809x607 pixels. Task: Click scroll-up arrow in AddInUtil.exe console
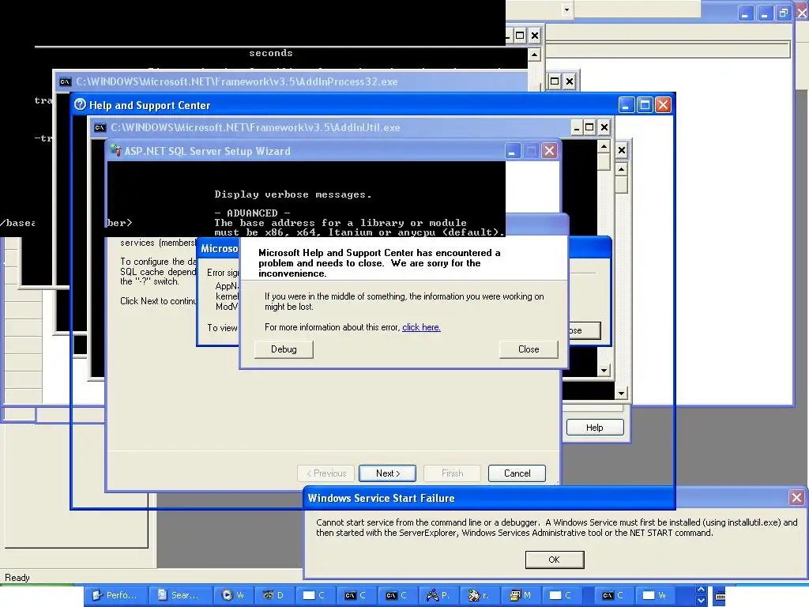604,147
